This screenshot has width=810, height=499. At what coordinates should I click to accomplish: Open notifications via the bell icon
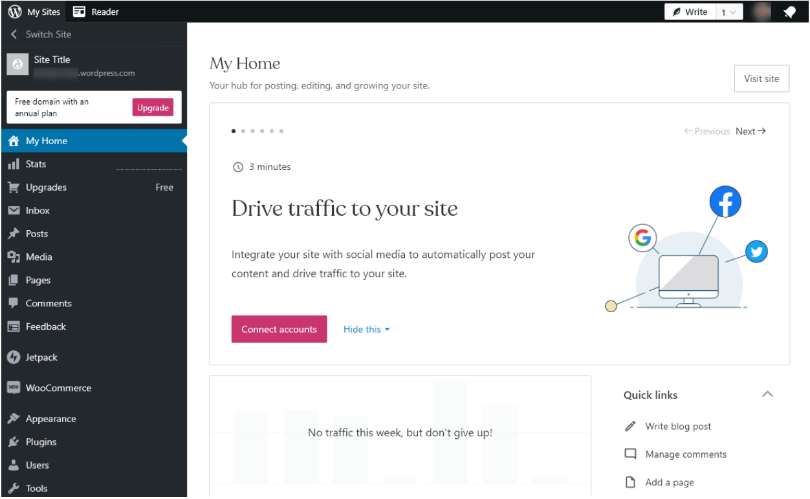click(789, 11)
